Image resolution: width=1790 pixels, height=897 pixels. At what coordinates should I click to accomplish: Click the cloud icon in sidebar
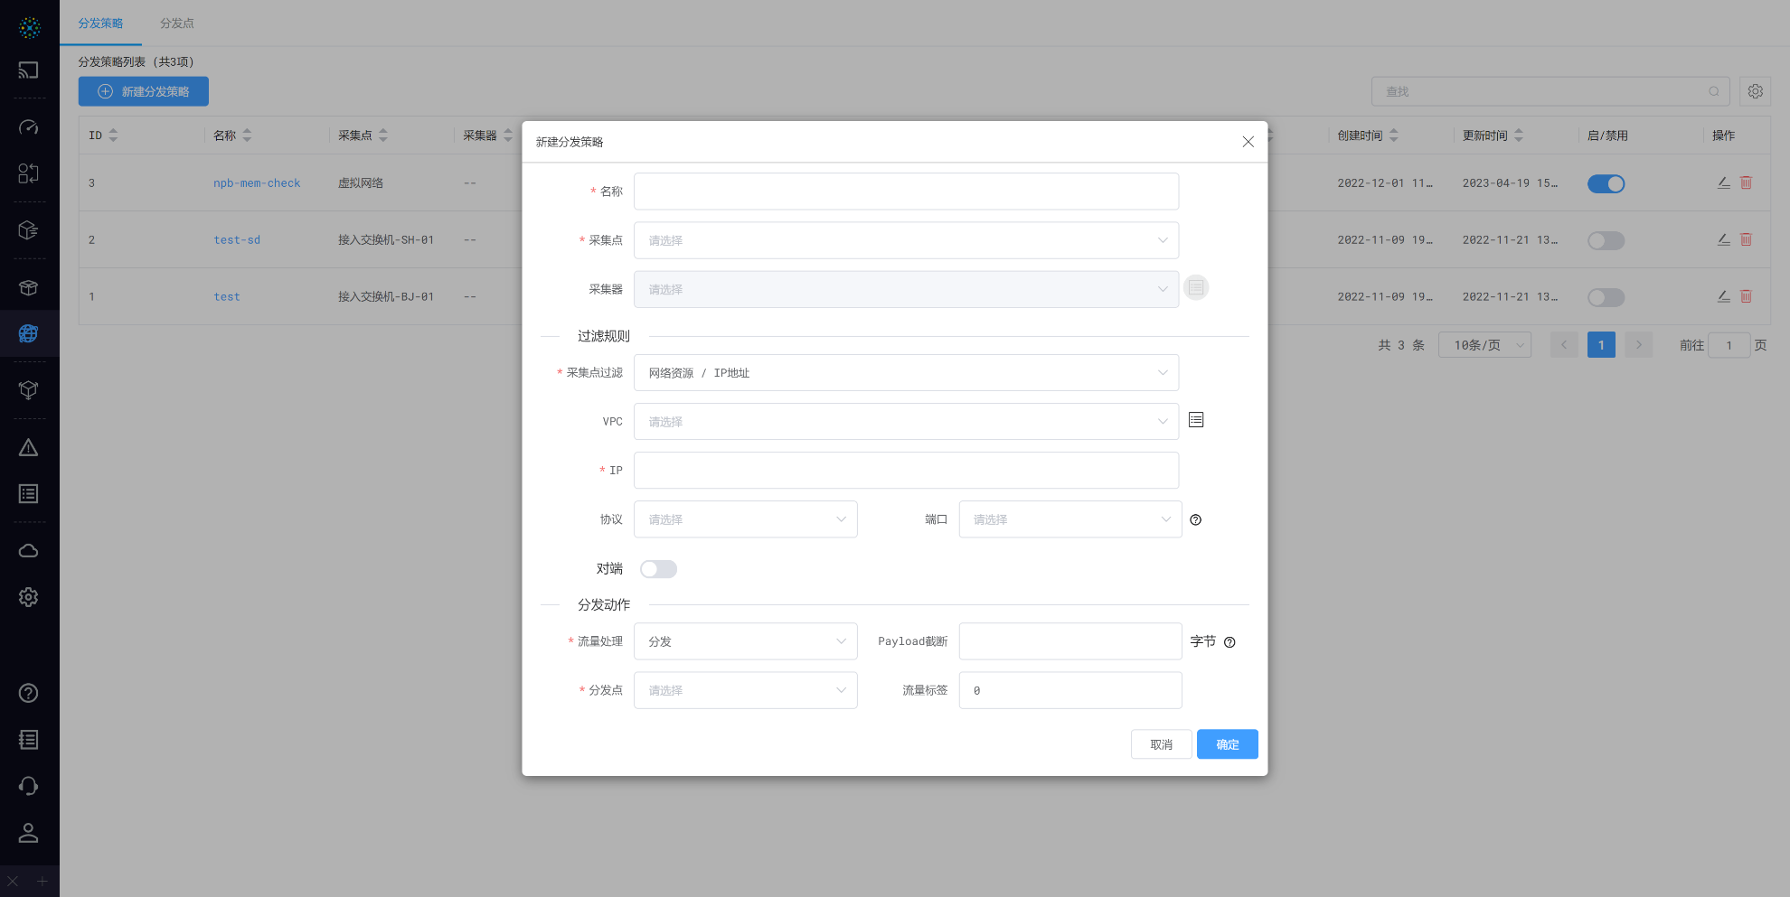[x=29, y=551]
